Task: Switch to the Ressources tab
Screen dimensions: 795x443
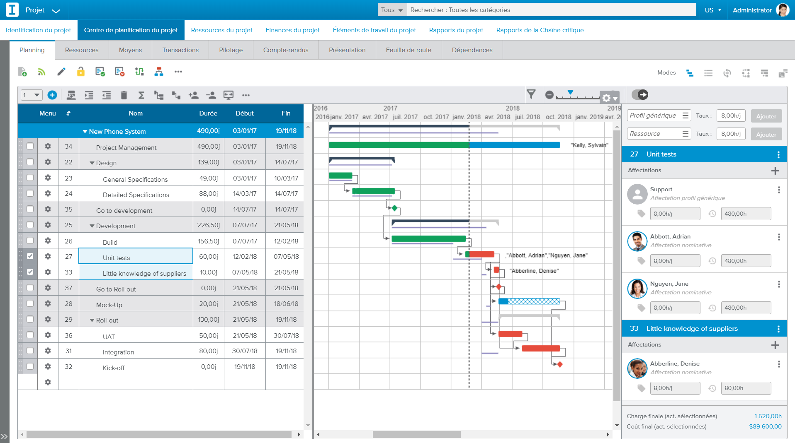Action: [81, 50]
